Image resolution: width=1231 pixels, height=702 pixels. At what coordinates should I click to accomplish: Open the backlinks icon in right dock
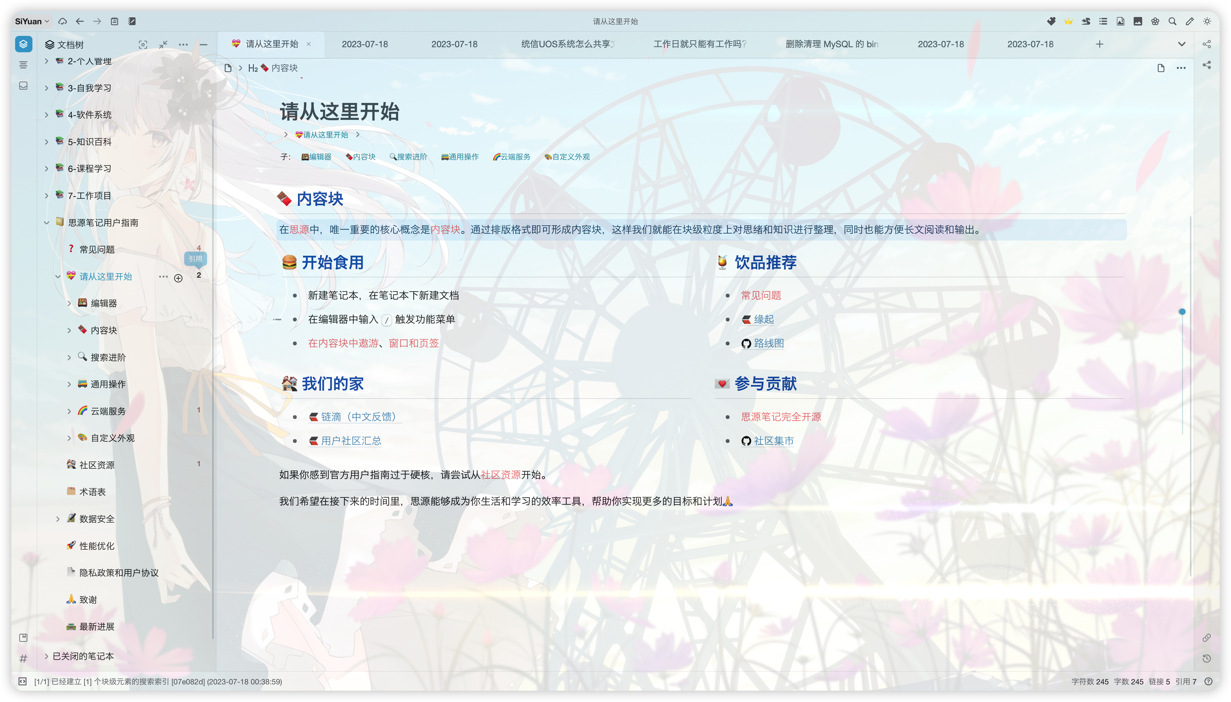pyautogui.click(x=1206, y=638)
